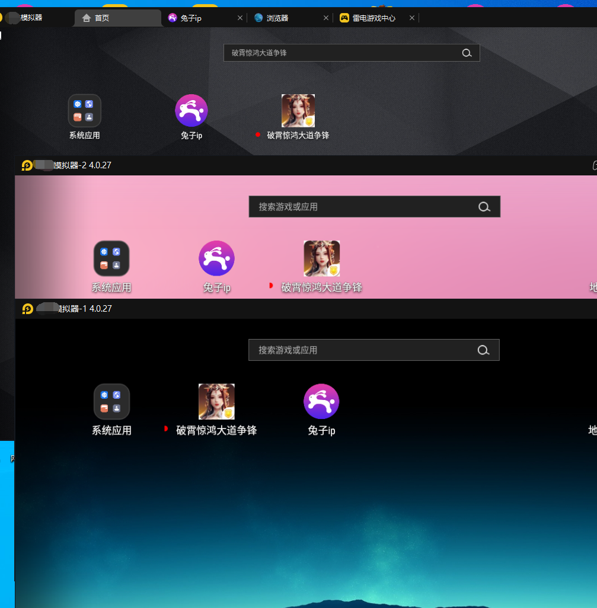Click search magnifier icon in top emulator window
This screenshot has width=597, height=608.
point(467,53)
